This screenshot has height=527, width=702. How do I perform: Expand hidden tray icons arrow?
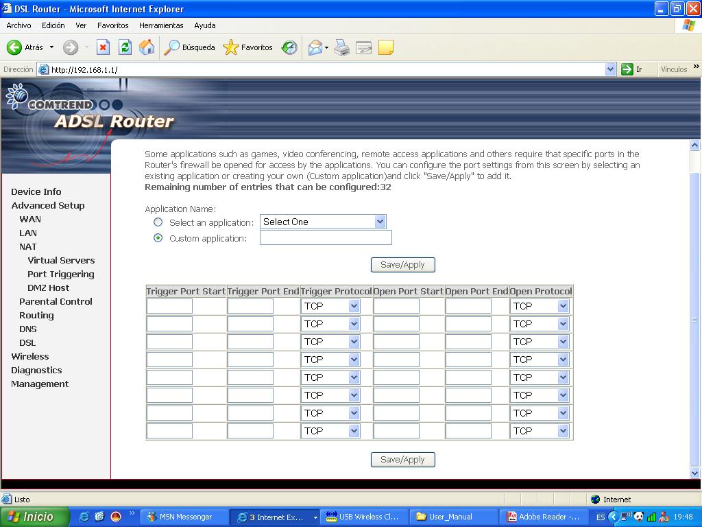pyautogui.click(x=614, y=517)
